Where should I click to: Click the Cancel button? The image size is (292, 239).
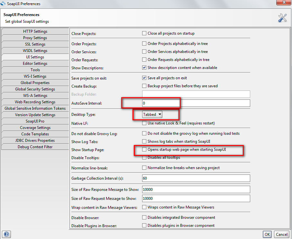(x=282, y=235)
